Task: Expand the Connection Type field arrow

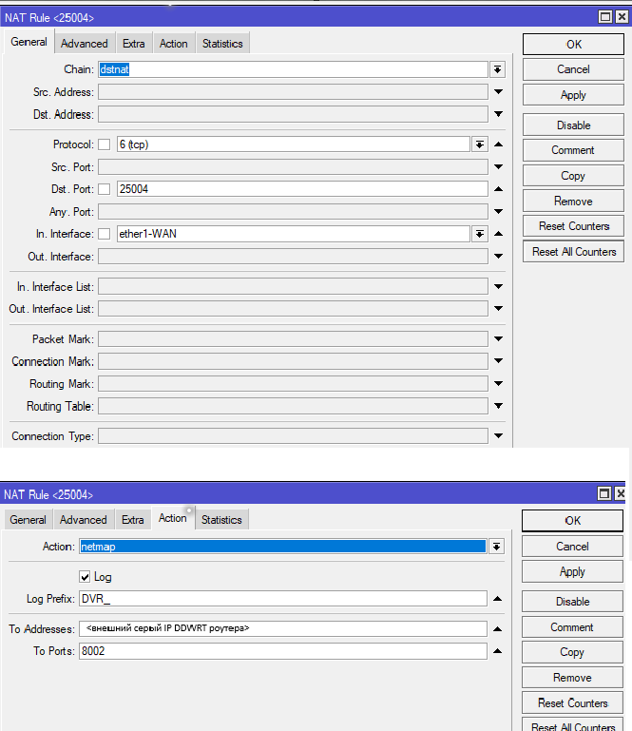Action: point(498,436)
